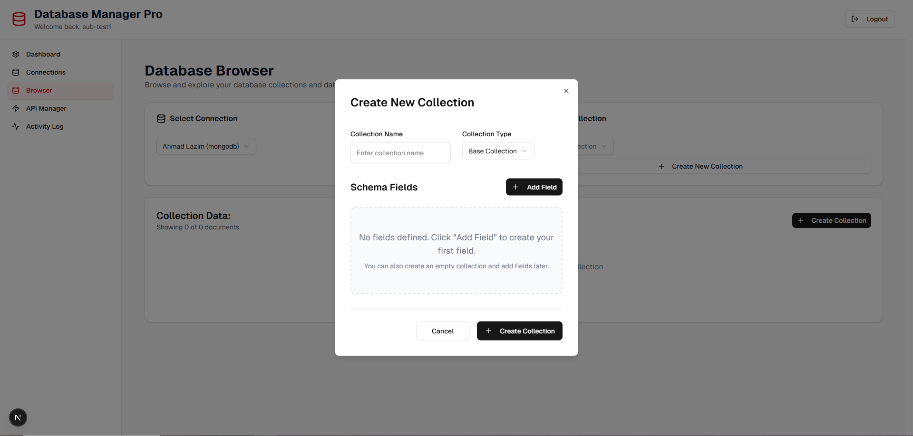Click the red database logo icon

[19, 19]
